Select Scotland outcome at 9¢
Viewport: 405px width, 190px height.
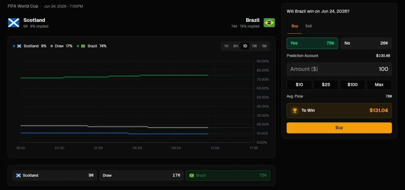tap(55, 175)
